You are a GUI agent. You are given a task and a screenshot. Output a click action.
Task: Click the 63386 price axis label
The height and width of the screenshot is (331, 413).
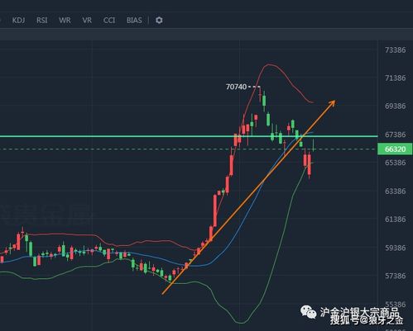(x=396, y=191)
